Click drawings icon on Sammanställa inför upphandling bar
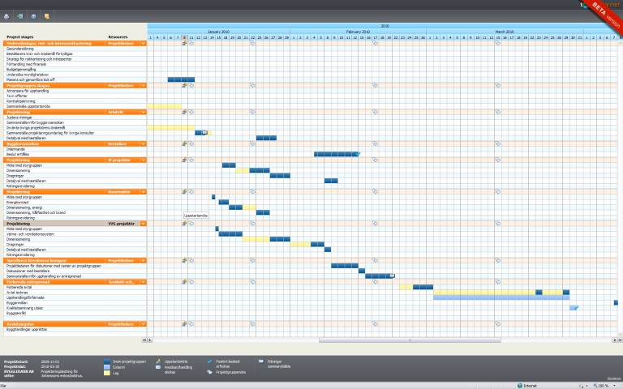Image resolution: width=623 pixels, height=389 pixels. (x=392, y=276)
